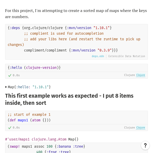The width and height of the screenshot is (153, 153).
Task: Click 0.0s runtime of the clojure-version cell
Action: 16,75
